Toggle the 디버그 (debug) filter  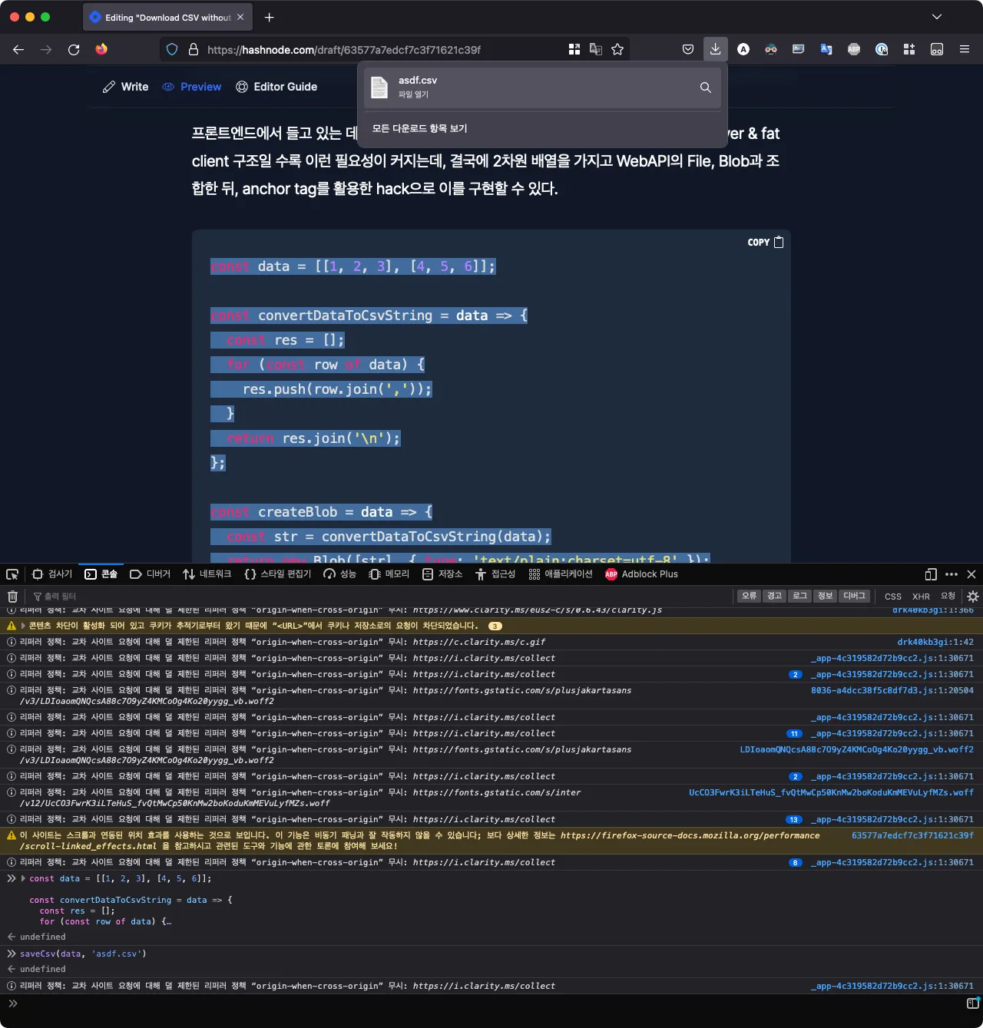[x=854, y=596]
